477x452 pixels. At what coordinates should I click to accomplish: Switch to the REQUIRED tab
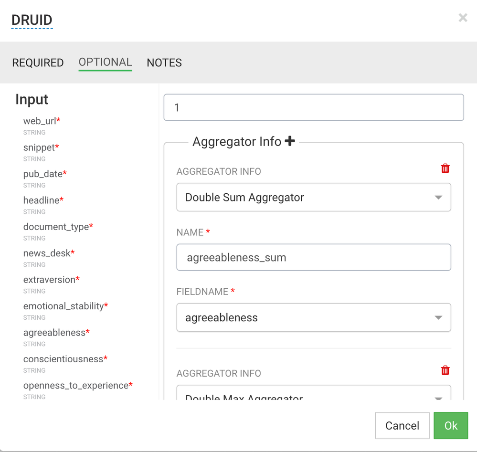(x=38, y=63)
